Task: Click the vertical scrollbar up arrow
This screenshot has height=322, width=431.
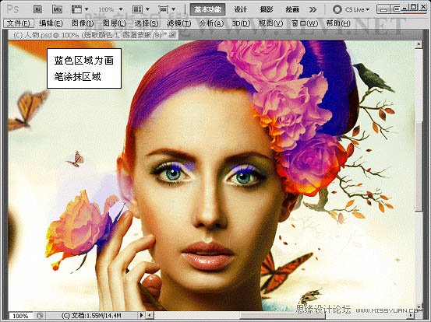Action: pos(419,44)
